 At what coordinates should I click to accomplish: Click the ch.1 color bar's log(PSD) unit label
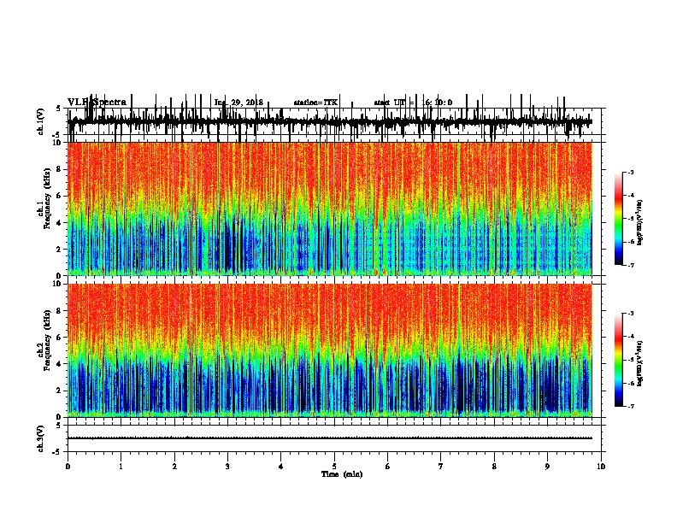click(639, 222)
